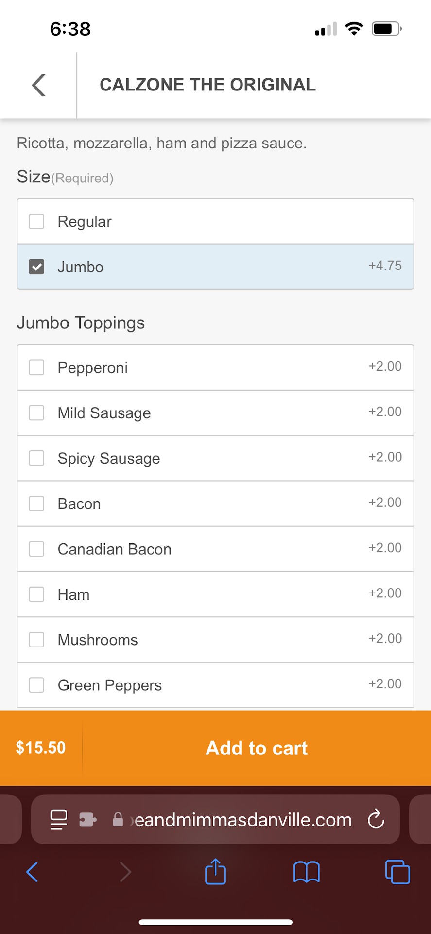Viewport: 431px width, 934px height.
Task: Tap Safari forward chevron
Action: [x=125, y=872]
